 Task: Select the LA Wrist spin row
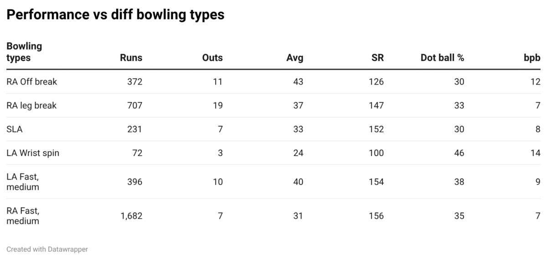[x=33, y=153]
